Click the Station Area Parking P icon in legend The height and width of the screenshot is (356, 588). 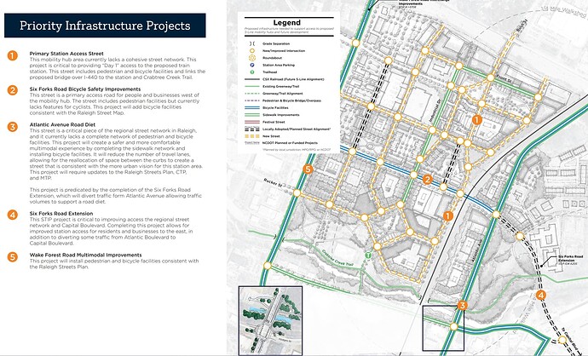[252, 65]
